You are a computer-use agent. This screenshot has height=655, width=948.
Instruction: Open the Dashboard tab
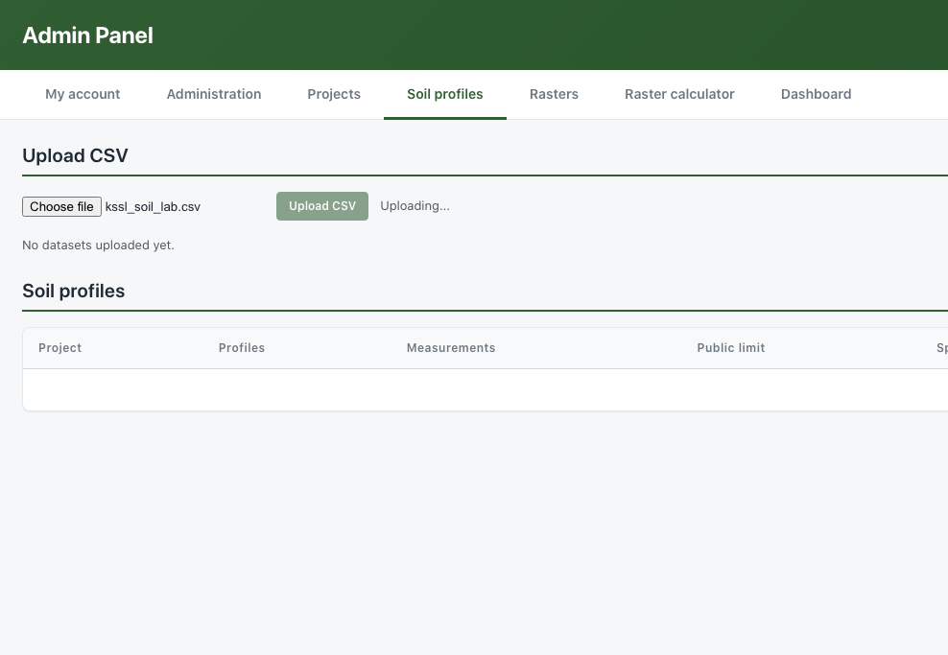[x=817, y=94]
